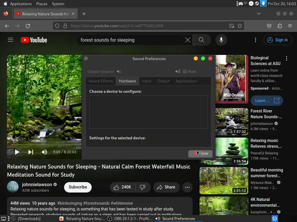The width and height of the screenshot is (297, 222).
Task: Click the YouTube URL address field
Action: [x=148, y=26]
